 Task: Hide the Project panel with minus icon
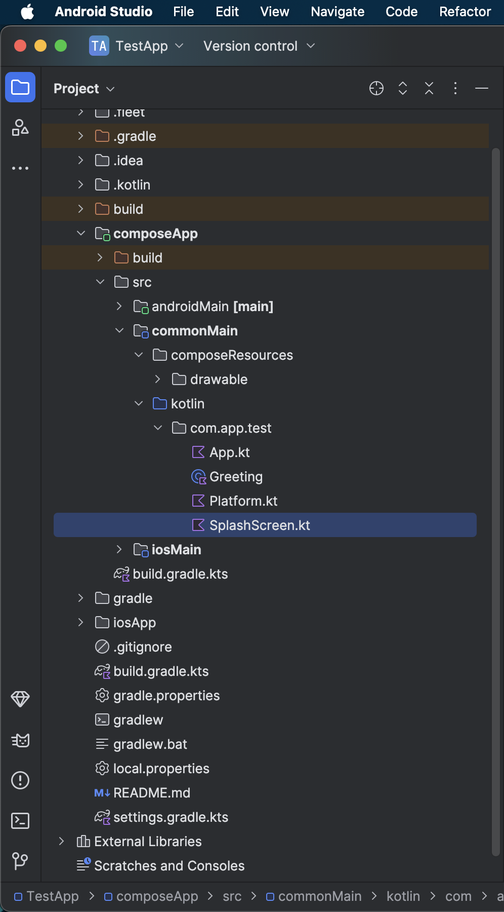coord(482,88)
